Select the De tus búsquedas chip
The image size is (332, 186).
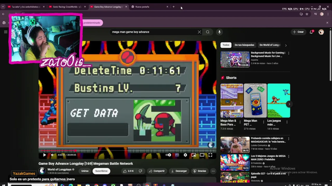click(x=244, y=45)
